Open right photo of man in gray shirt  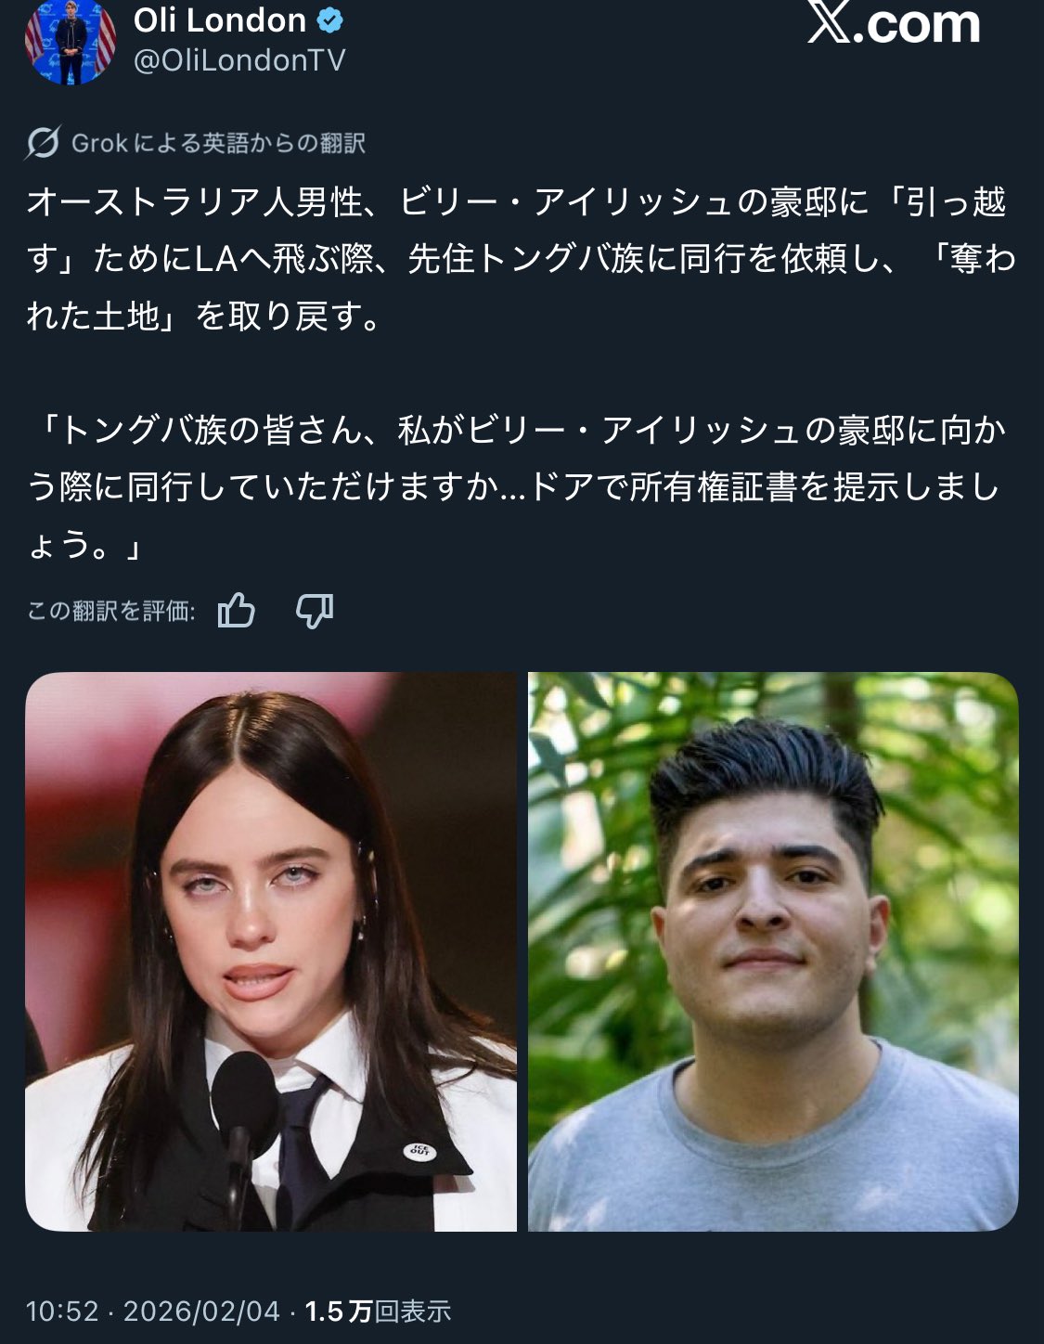coord(773,951)
